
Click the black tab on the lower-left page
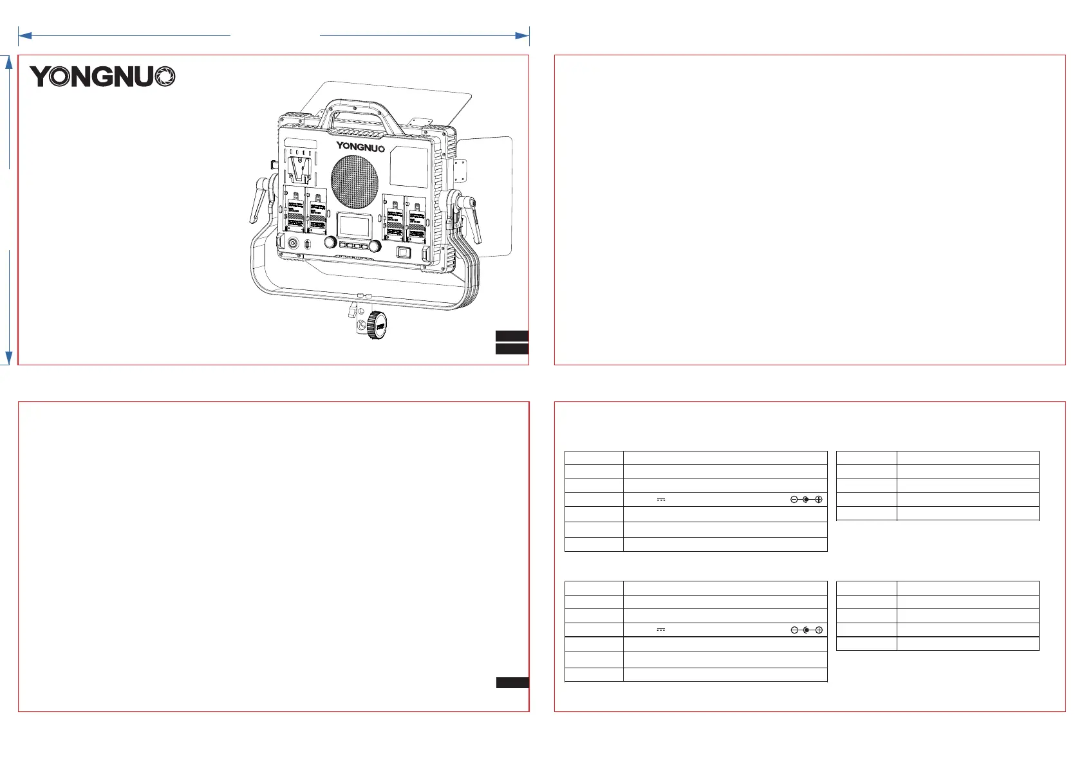click(512, 683)
